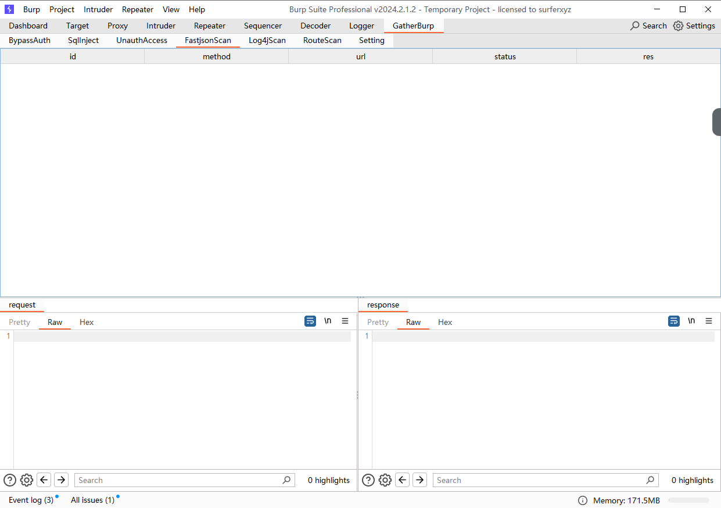
Task: Open the Repeater menu
Action: coord(138,9)
